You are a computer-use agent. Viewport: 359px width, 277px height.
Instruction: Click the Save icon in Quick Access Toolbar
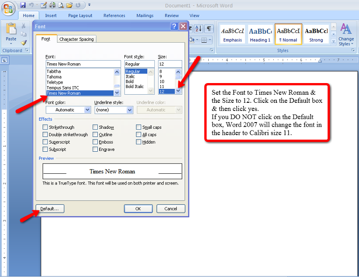tap(23, 5)
